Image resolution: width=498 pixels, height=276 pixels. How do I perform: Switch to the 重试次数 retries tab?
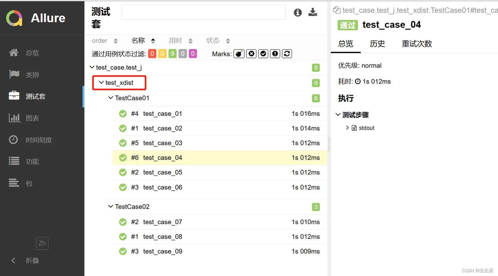tap(417, 44)
